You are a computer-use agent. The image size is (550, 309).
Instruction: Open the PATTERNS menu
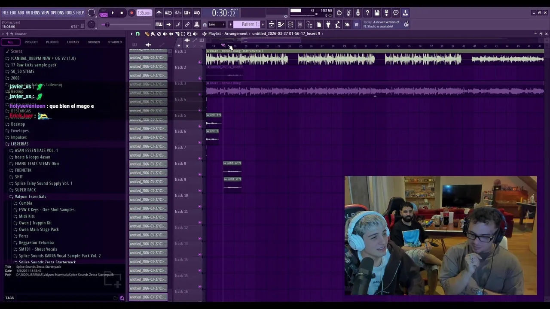(x=33, y=13)
